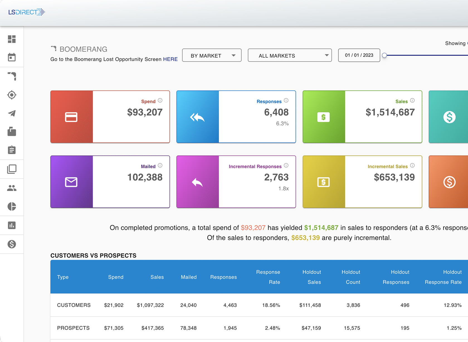Expand the BY MARKET dropdown

(x=212, y=55)
